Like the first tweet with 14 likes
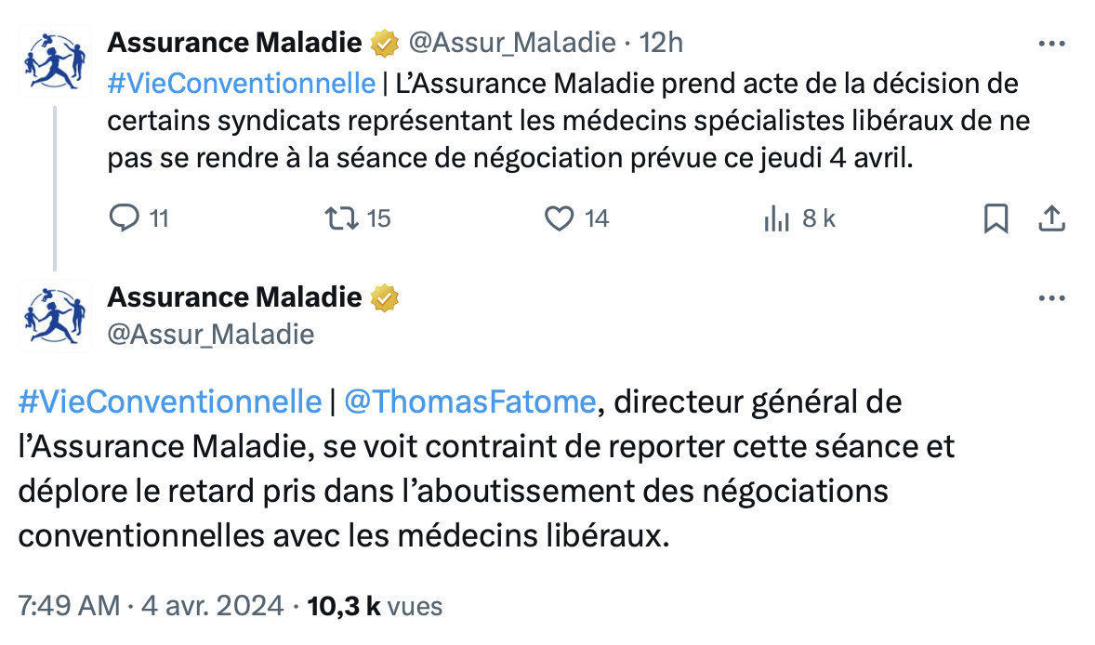 (559, 218)
